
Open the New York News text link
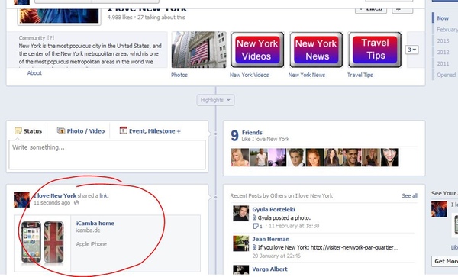click(307, 75)
